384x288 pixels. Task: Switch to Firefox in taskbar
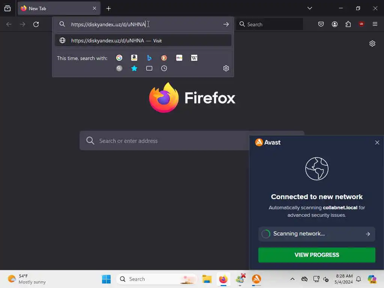coord(223,279)
